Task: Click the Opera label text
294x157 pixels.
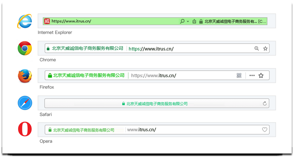Action: (x=46, y=141)
